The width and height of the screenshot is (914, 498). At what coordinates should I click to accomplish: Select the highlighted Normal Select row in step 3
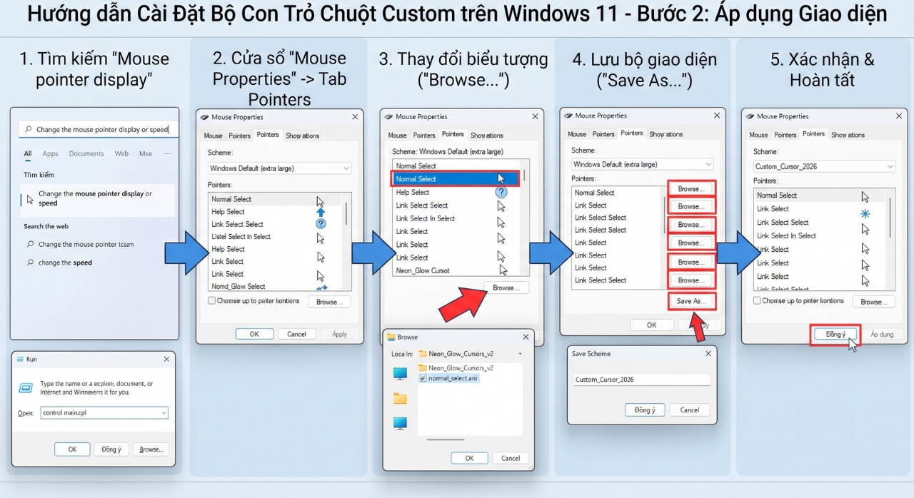tap(456, 179)
